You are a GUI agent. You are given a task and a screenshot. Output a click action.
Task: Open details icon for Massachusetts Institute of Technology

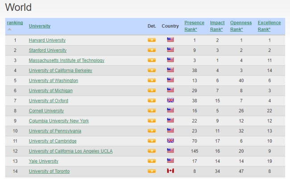pos(152,60)
